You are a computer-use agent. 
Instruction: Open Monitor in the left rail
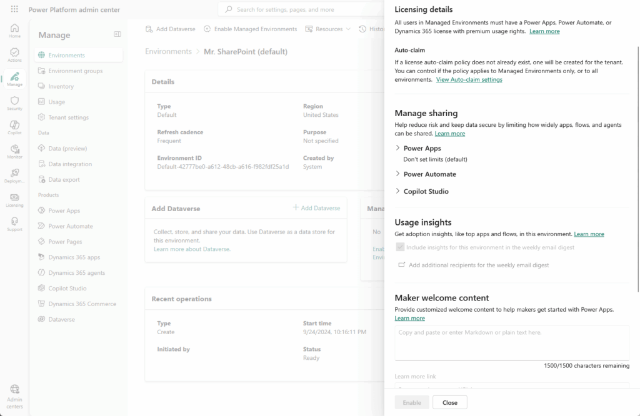pyautogui.click(x=15, y=151)
